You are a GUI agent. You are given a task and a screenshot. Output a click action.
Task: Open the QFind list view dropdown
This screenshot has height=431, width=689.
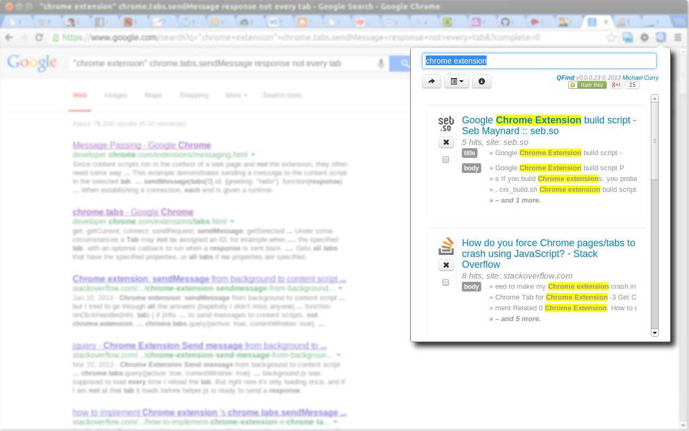(456, 81)
